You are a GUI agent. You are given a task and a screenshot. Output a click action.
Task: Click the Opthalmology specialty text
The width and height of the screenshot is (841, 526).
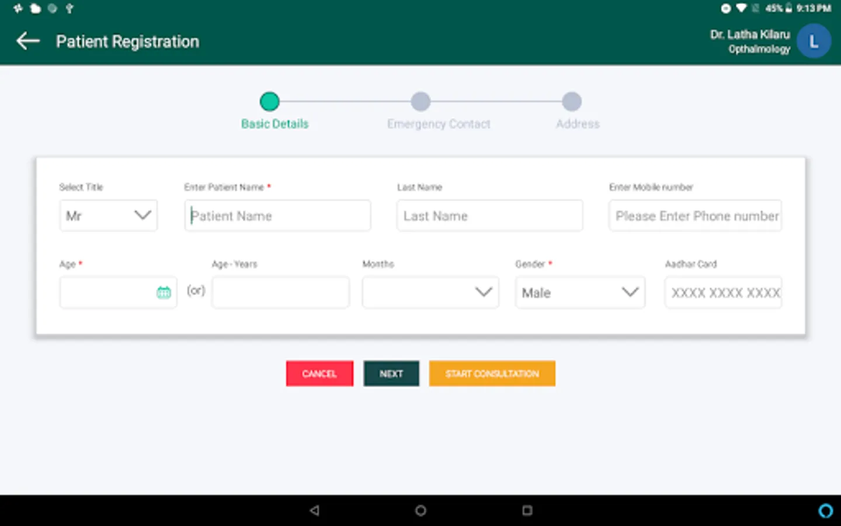[759, 49]
